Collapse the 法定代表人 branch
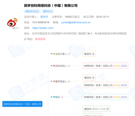This screenshot has width=135, height=116. coord(69,54)
